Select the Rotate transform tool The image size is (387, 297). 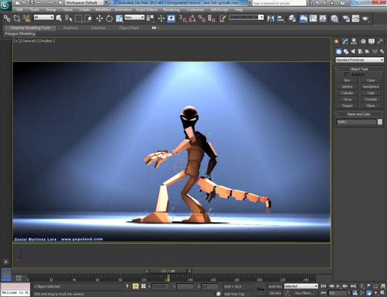point(109,18)
